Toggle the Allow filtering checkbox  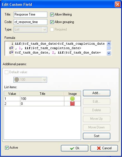[x=52, y=14]
